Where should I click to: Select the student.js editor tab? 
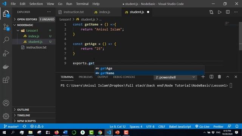[137, 12]
